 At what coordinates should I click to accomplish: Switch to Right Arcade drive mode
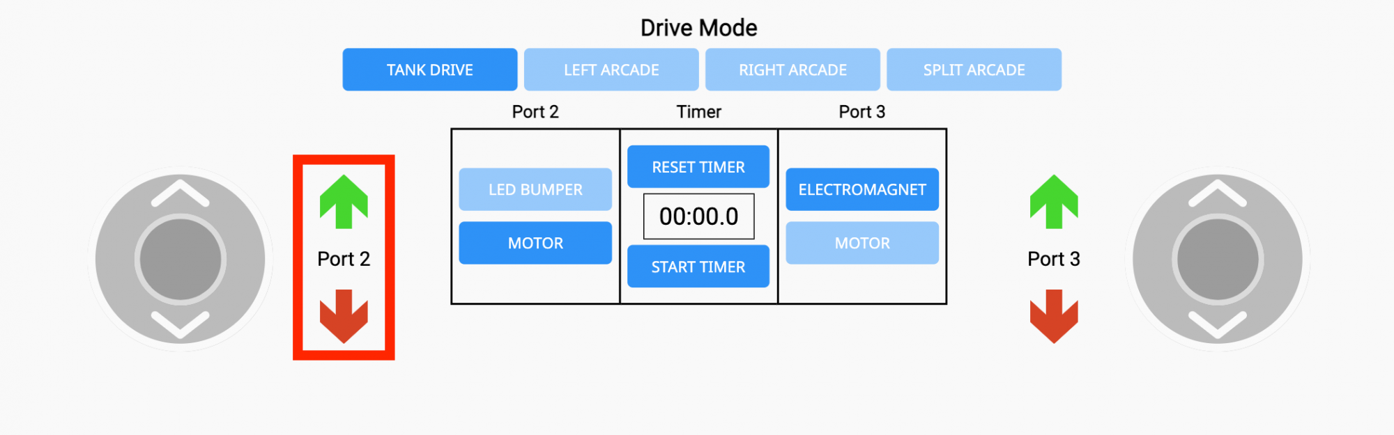coord(792,70)
